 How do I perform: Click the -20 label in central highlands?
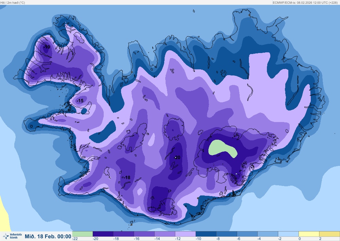pos(177,158)
